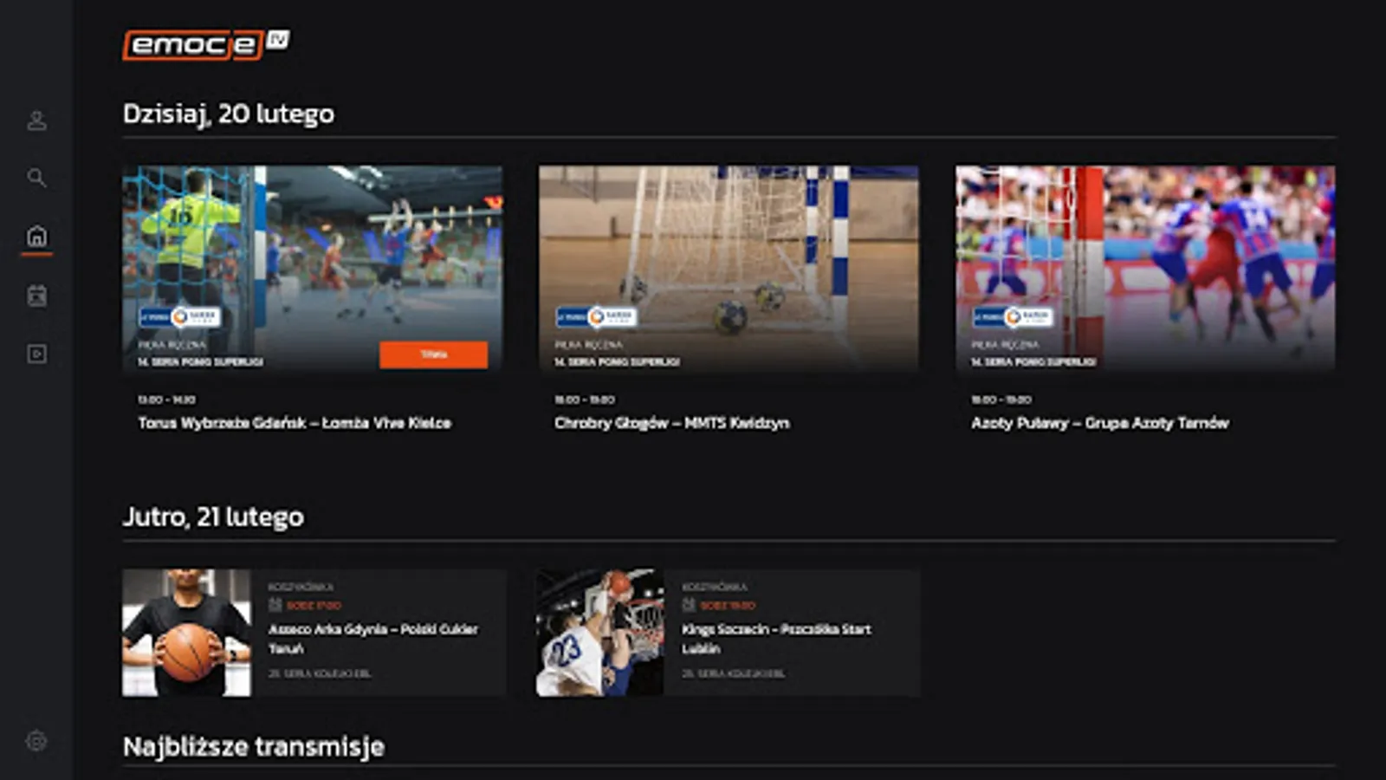This screenshot has height=780, width=1386.
Task: Click league badge on Torus Wybrzeże Gdańsk card
Action: [180, 317]
